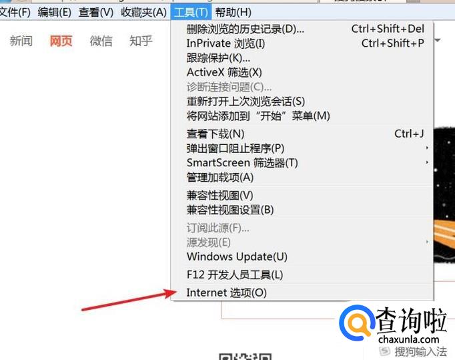Image resolution: width=455 pixels, height=360 pixels.
Task: Start InPrivate 浏览(I) session
Action: tap(302, 43)
